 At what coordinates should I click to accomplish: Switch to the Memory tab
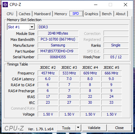click(61, 14)
